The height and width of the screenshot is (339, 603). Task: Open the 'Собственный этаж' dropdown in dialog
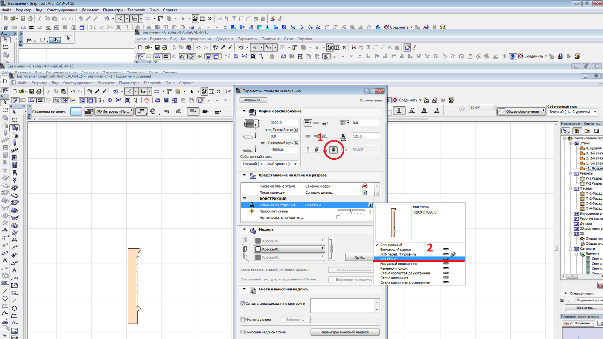[269, 164]
